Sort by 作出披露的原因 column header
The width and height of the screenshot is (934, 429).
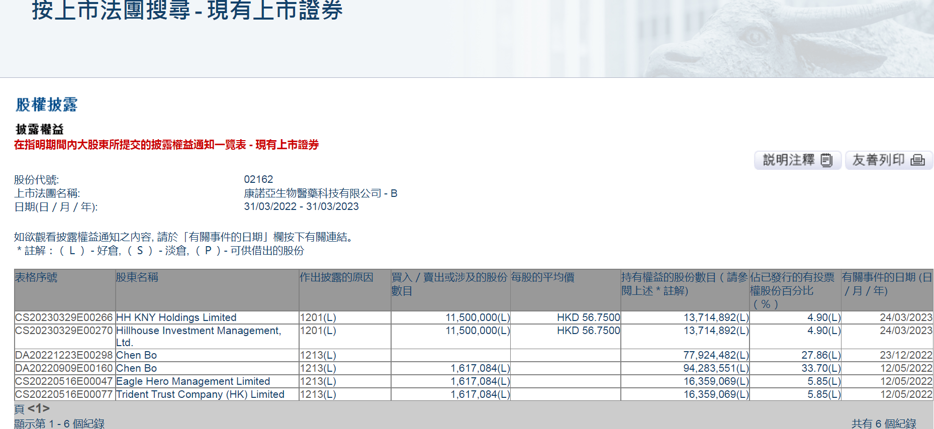click(336, 277)
